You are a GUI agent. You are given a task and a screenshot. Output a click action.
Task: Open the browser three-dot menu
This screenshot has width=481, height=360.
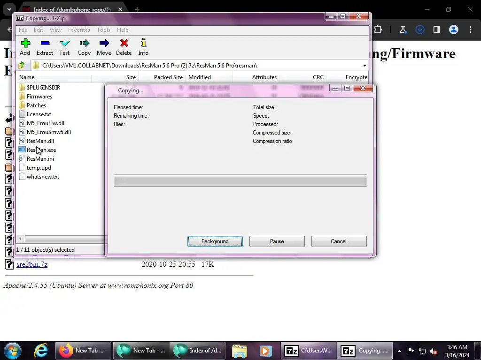tap(471, 30)
